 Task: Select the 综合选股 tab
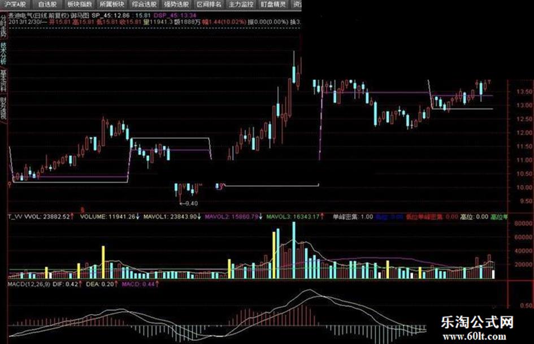click(144, 5)
